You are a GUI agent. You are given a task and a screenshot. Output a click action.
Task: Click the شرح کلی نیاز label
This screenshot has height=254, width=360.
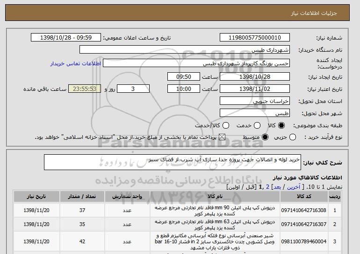tap(323, 163)
